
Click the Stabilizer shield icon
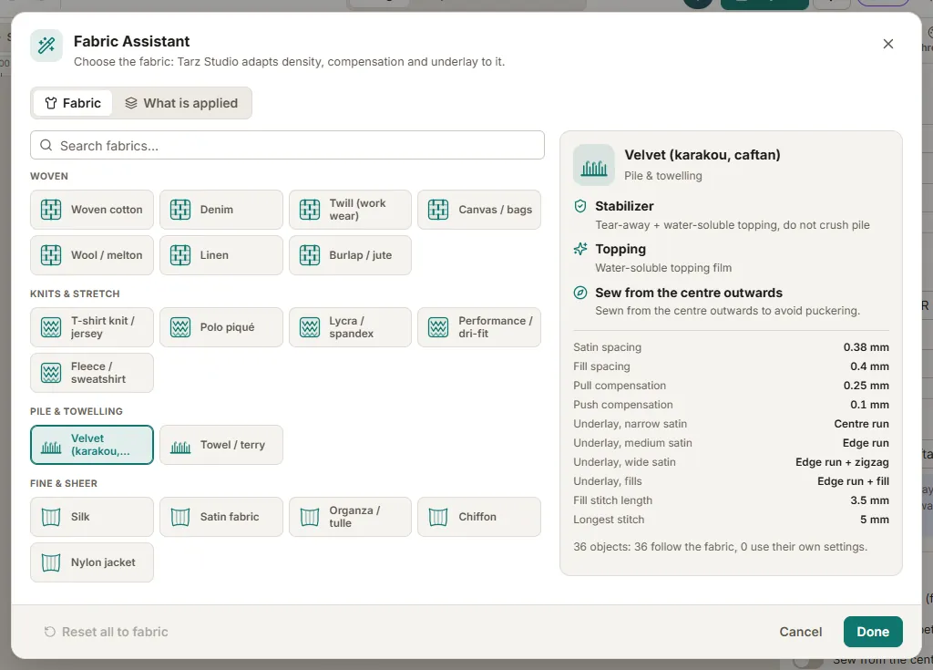coord(580,206)
